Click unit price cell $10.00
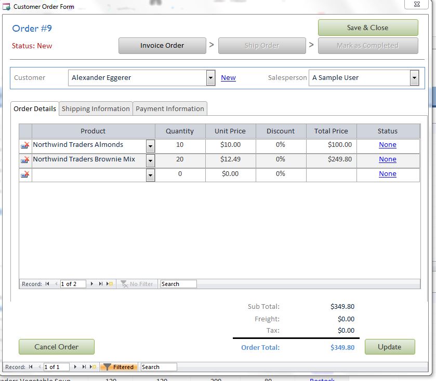Viewport: 436px width, 381px height. pos(230,145)
